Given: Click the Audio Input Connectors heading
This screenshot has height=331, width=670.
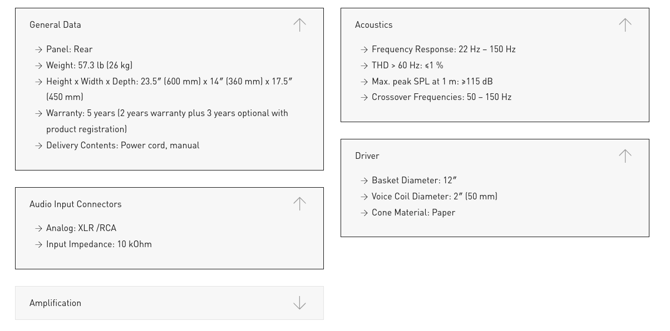Looking at the screenshot, I should point(75,204).
